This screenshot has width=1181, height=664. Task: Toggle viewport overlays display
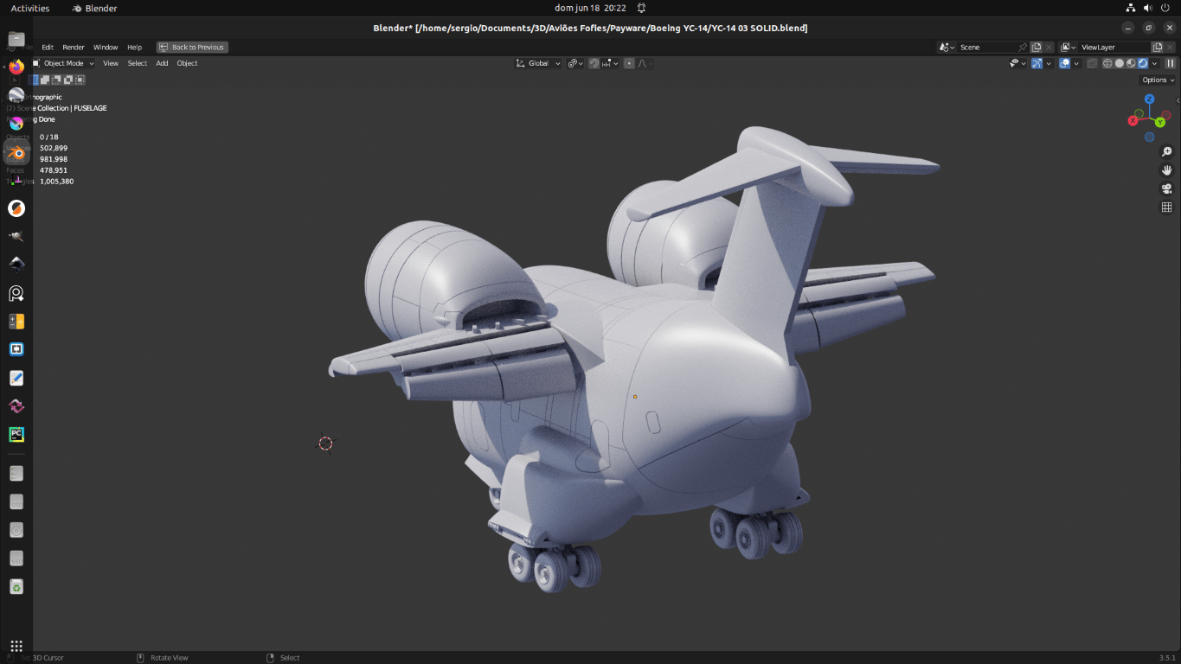[x=1065, y=63]
